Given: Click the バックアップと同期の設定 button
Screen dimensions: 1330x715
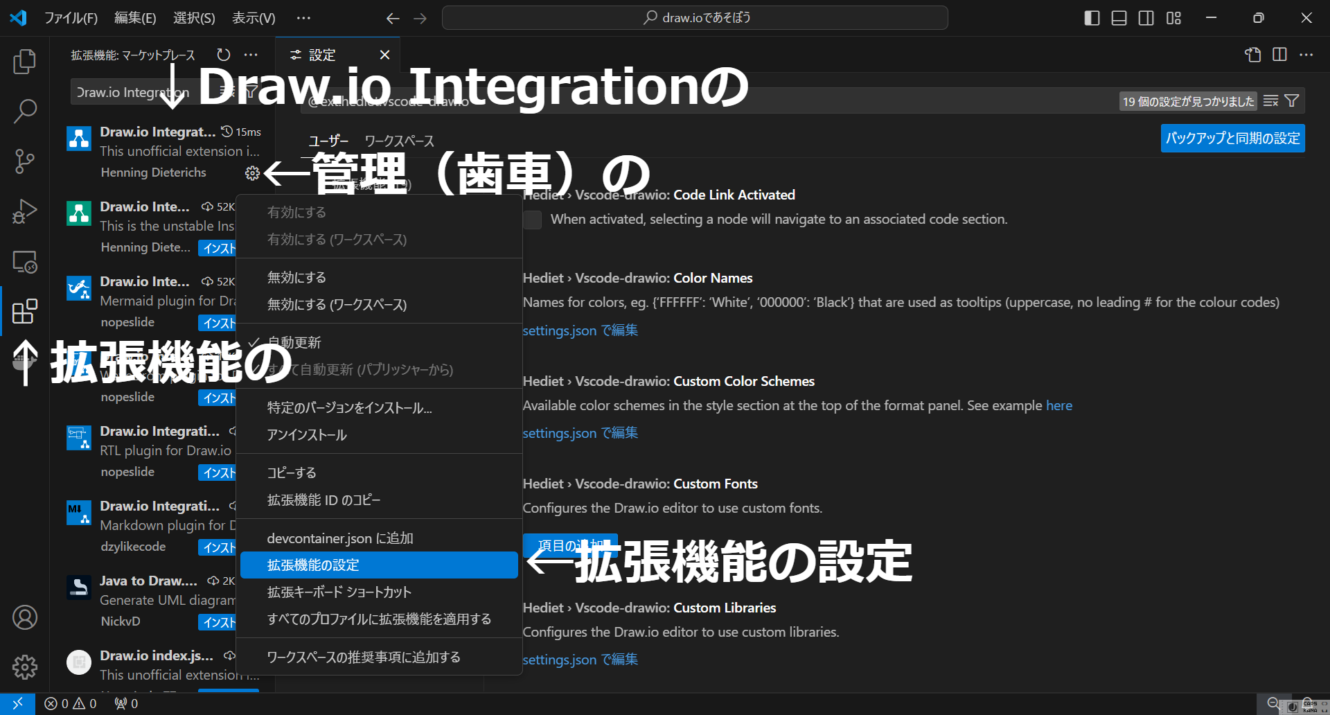Looking at the screenshot, I should pos(1232,138).
